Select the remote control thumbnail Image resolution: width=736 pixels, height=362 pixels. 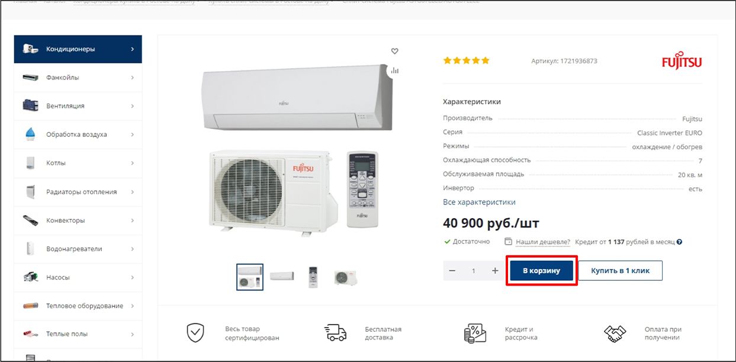tap(313, 277)
